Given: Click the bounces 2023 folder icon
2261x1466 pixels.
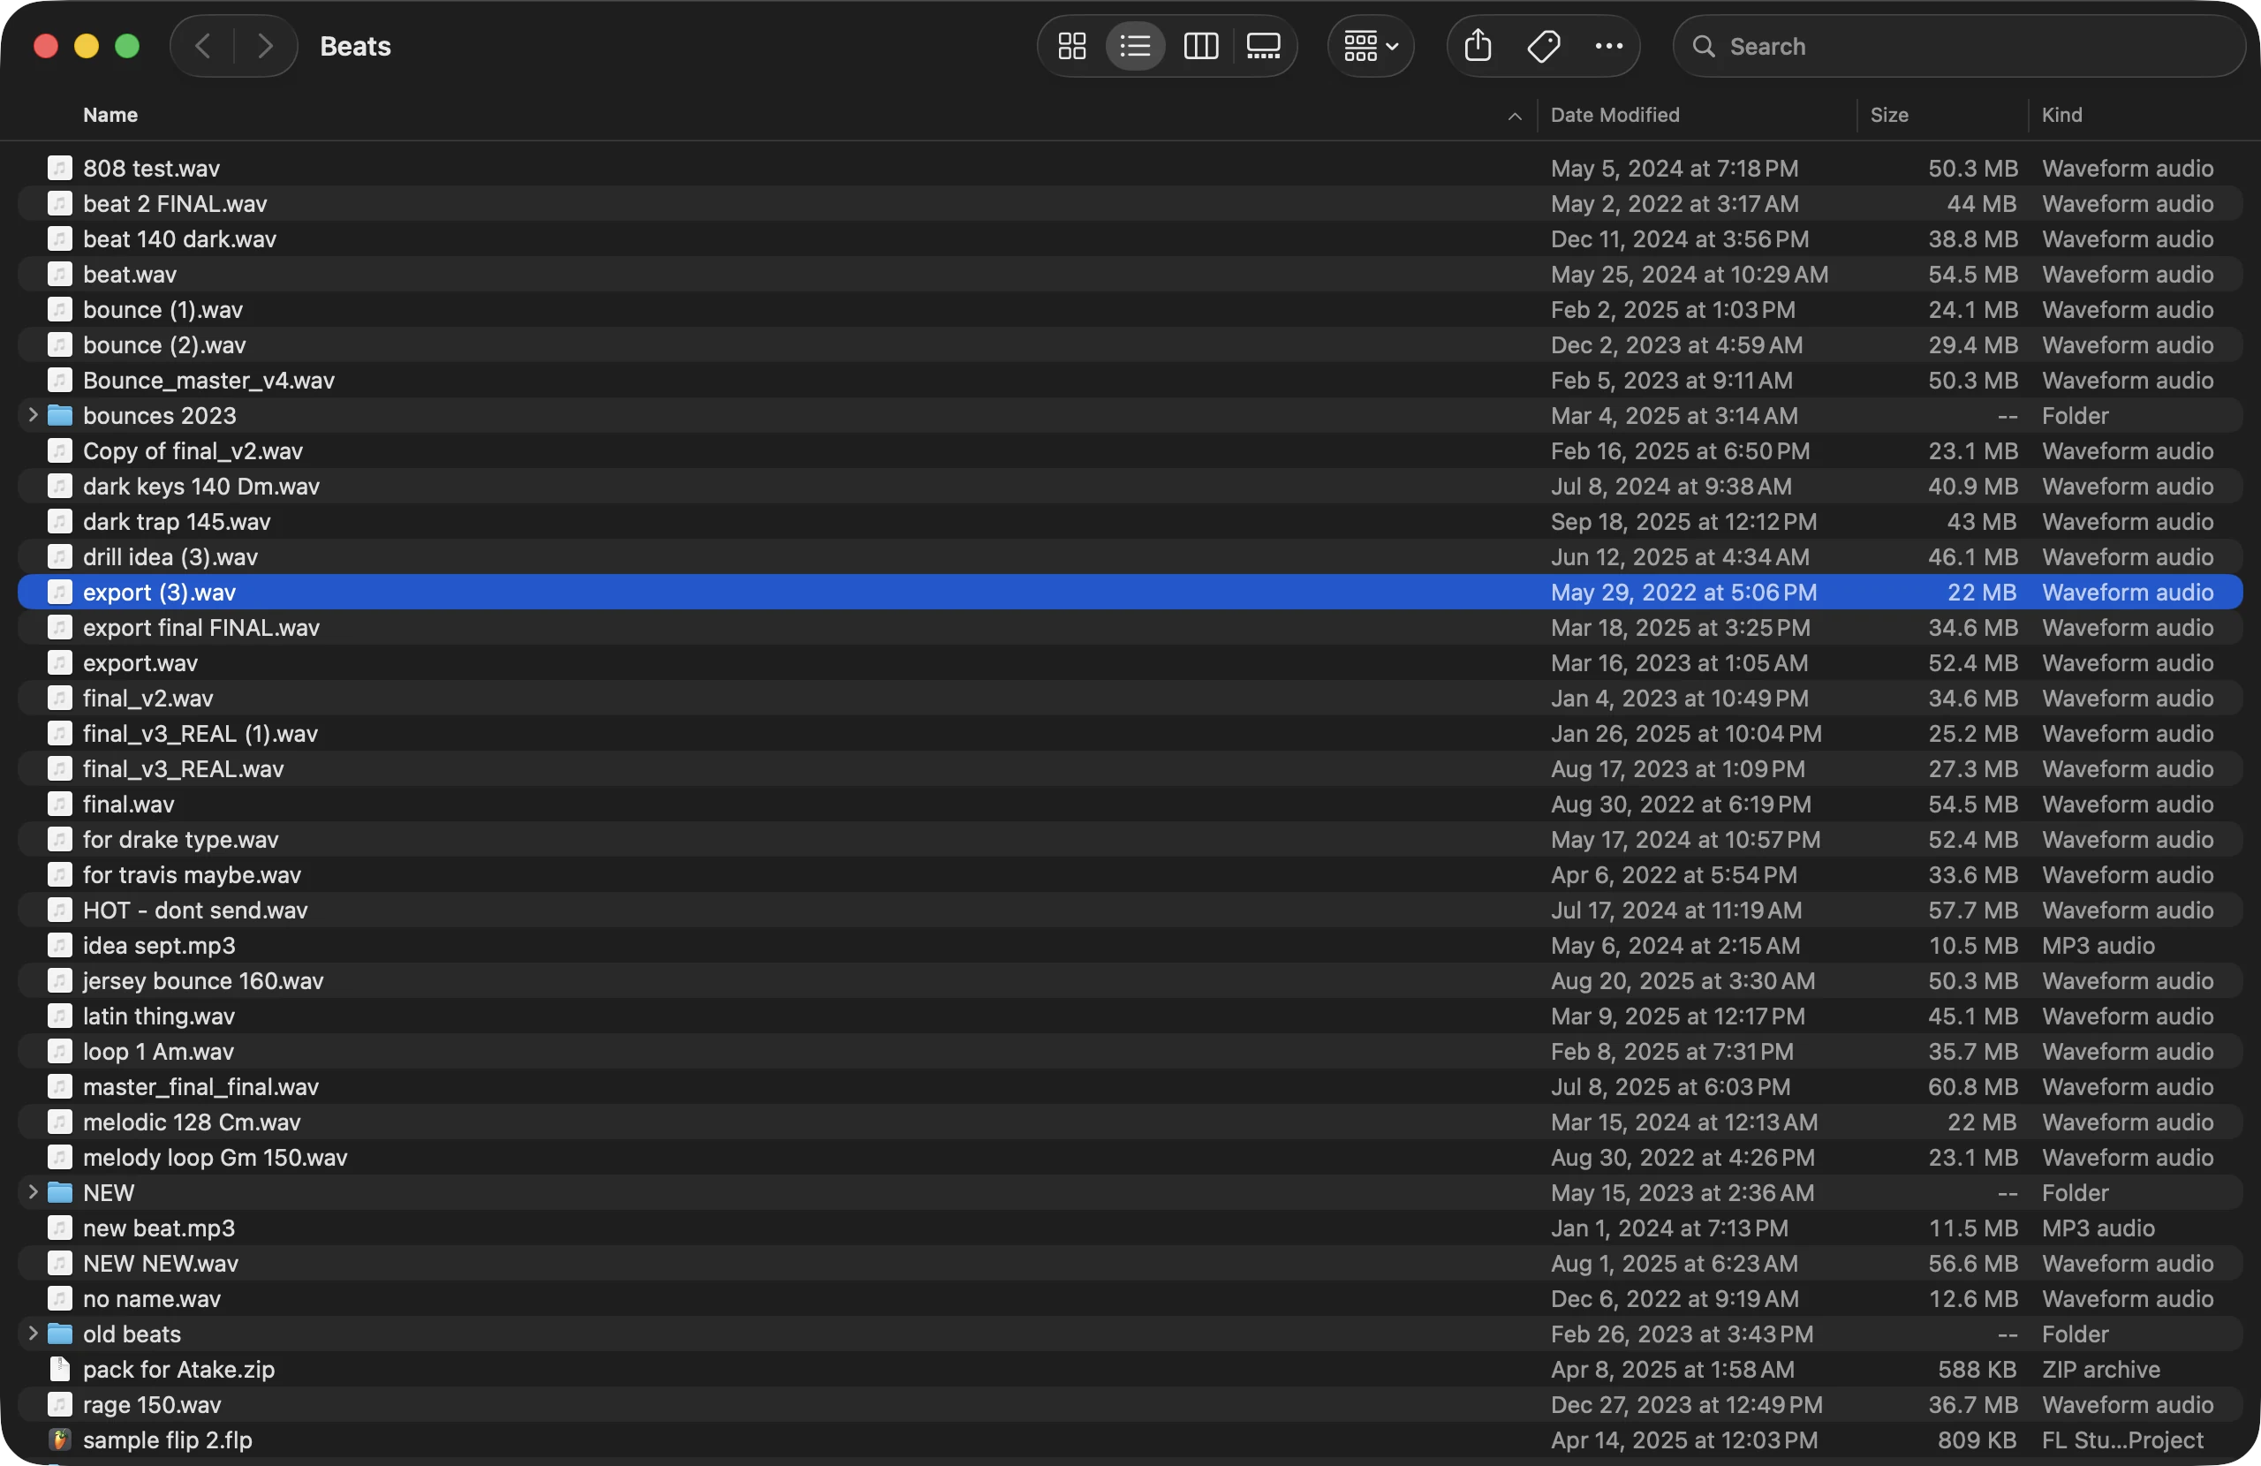Looking at the screenshot, I should (60, 415).
